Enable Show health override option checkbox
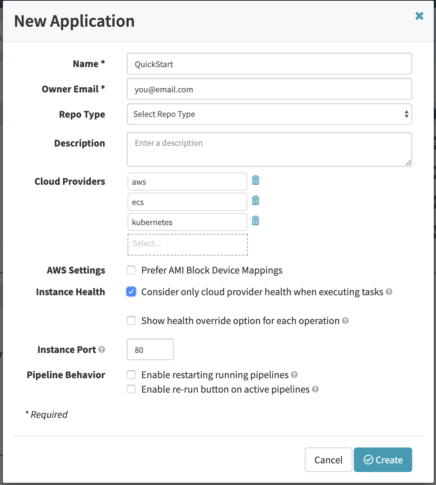 (131, 320)
